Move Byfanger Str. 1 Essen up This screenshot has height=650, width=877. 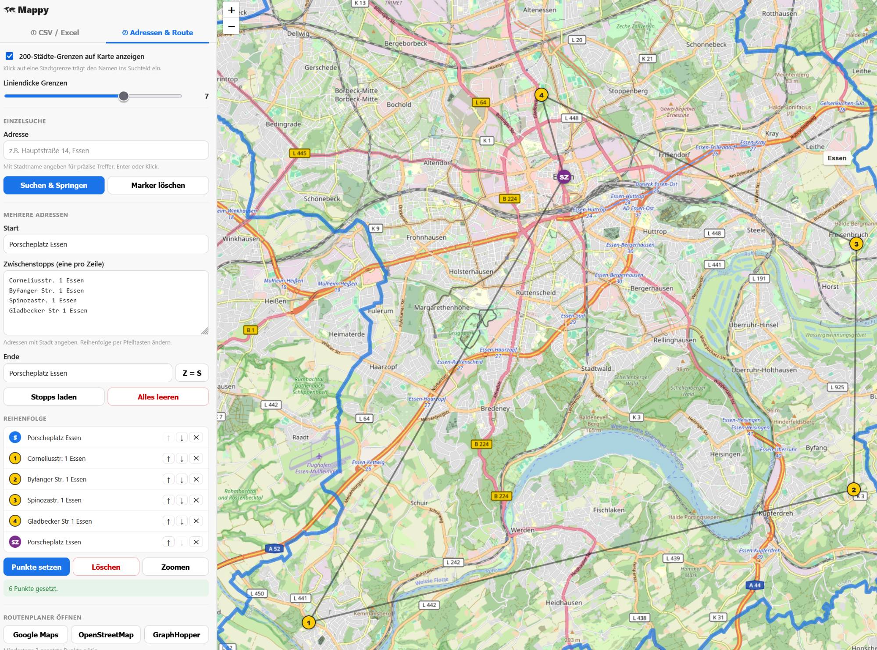[x=168, y=479]
